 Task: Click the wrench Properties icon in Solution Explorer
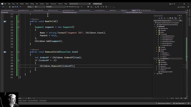click(180, 18)
